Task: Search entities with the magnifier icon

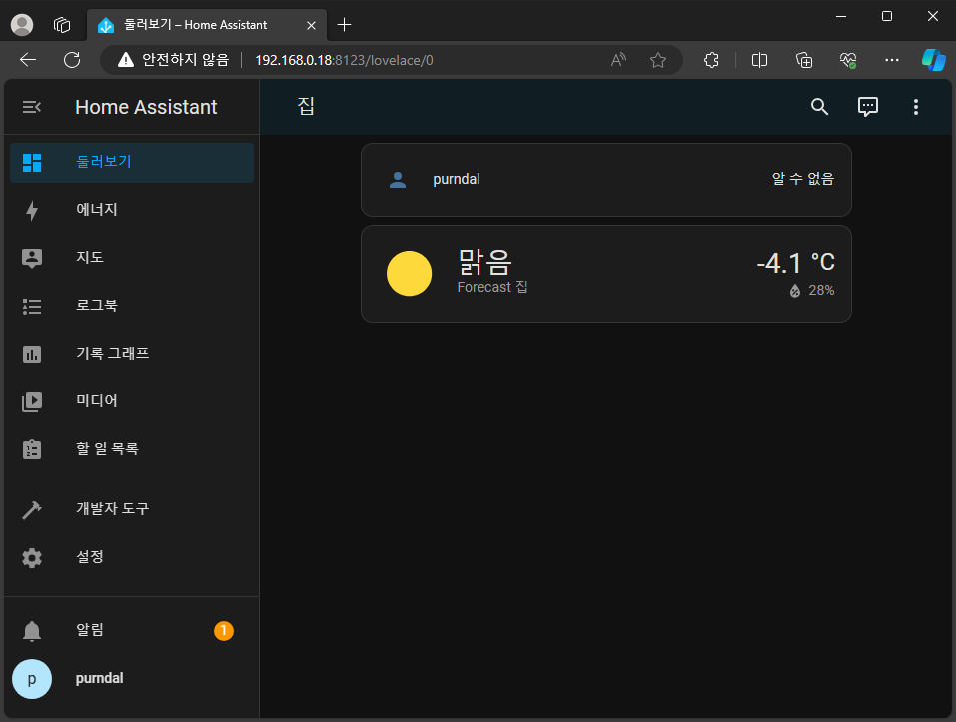Action: [x=819, y=107]
